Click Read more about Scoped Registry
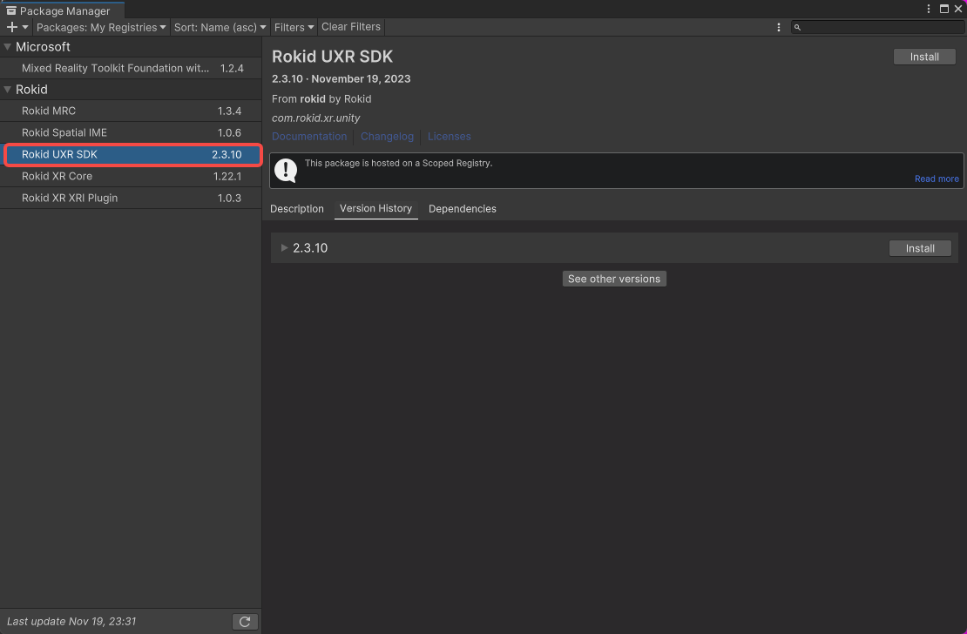This screenshot has height=634, width=967. pyautogui.click(x=937, y=179)
